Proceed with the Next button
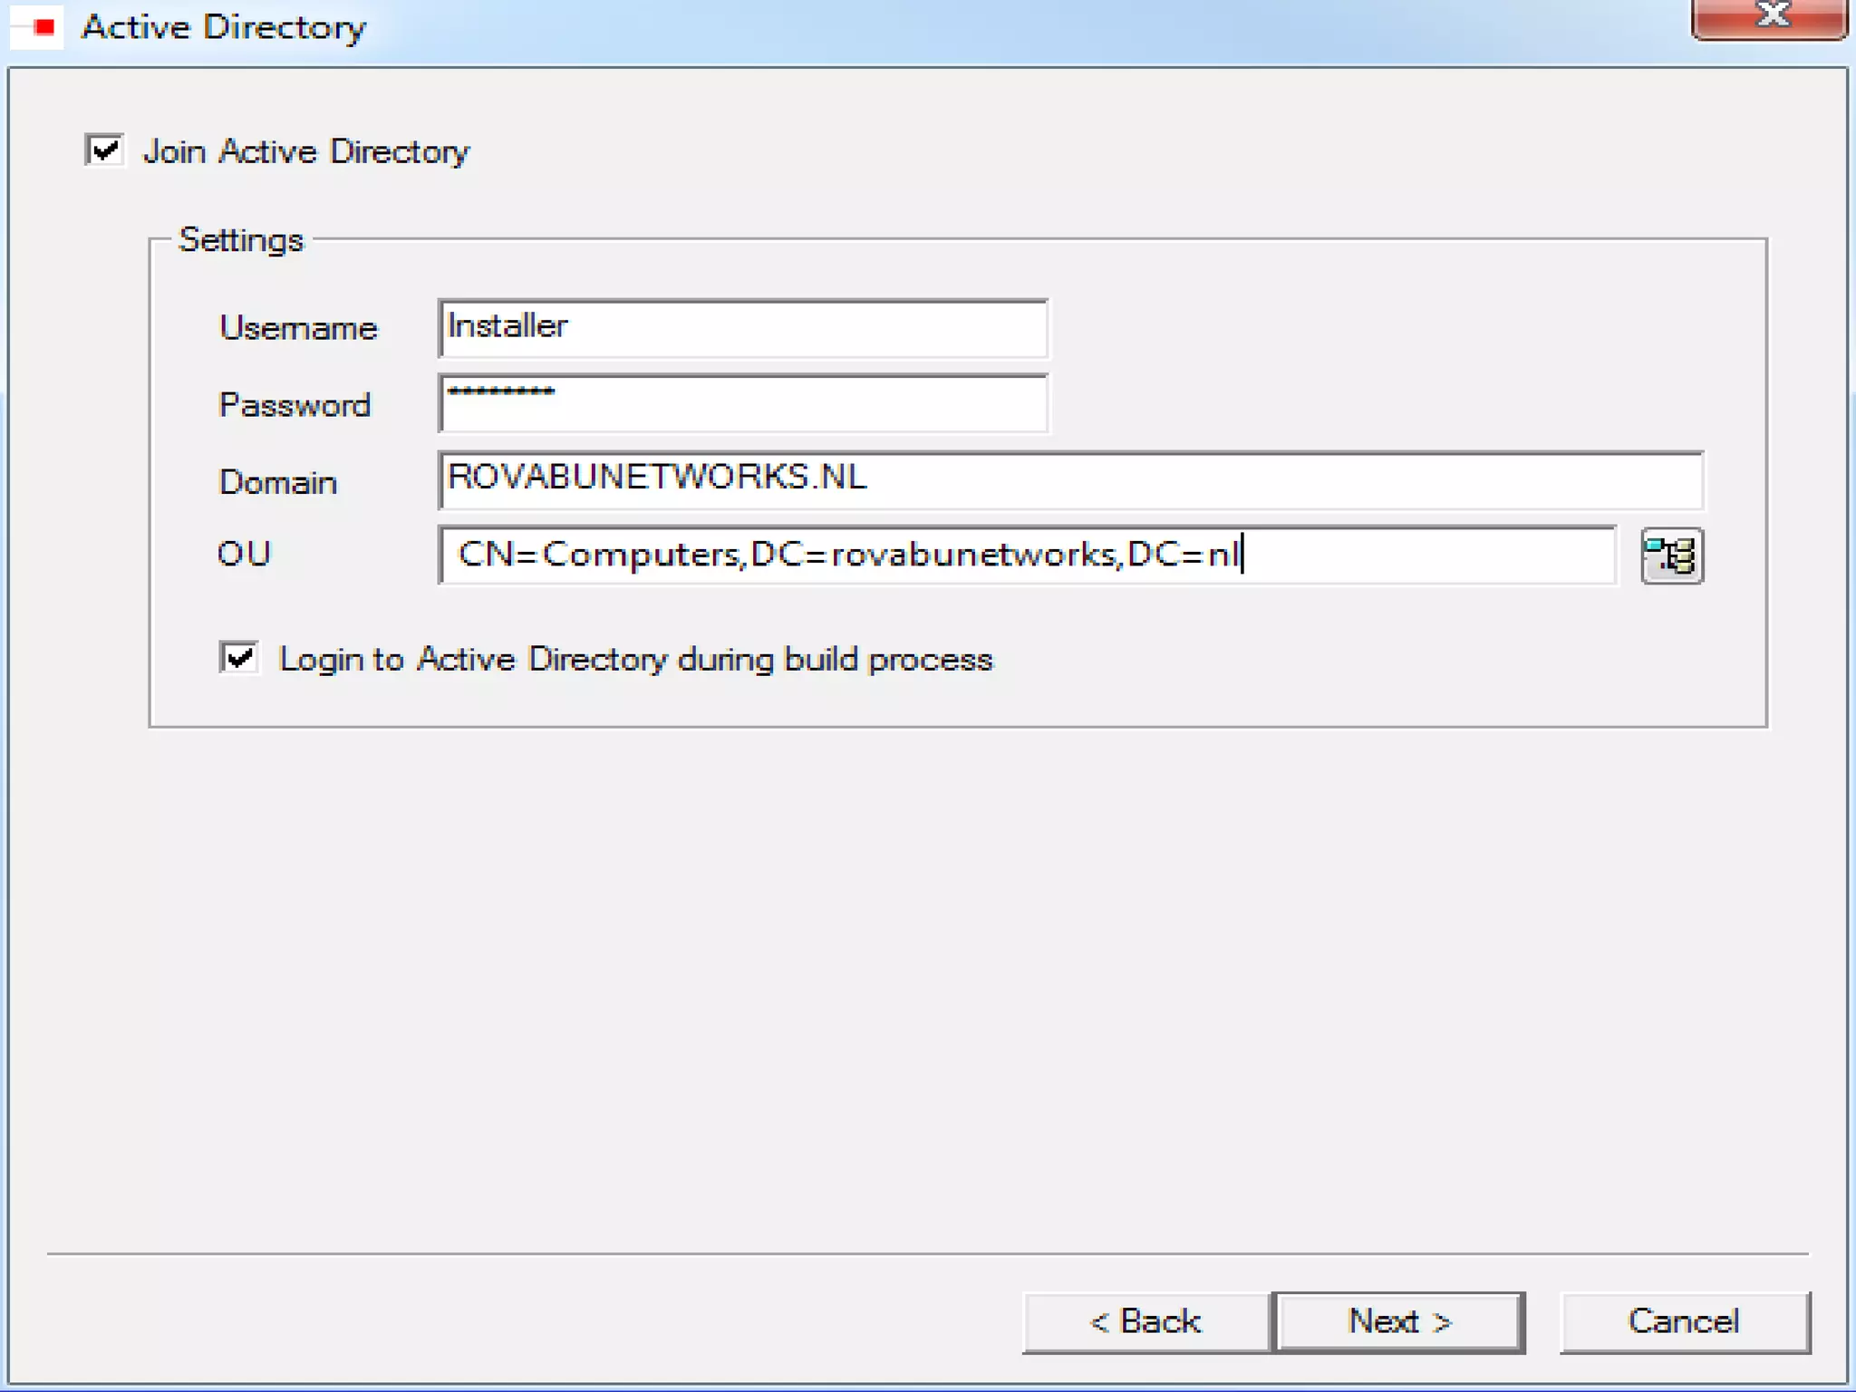The image size is (1856, 1392). 1399,1322
